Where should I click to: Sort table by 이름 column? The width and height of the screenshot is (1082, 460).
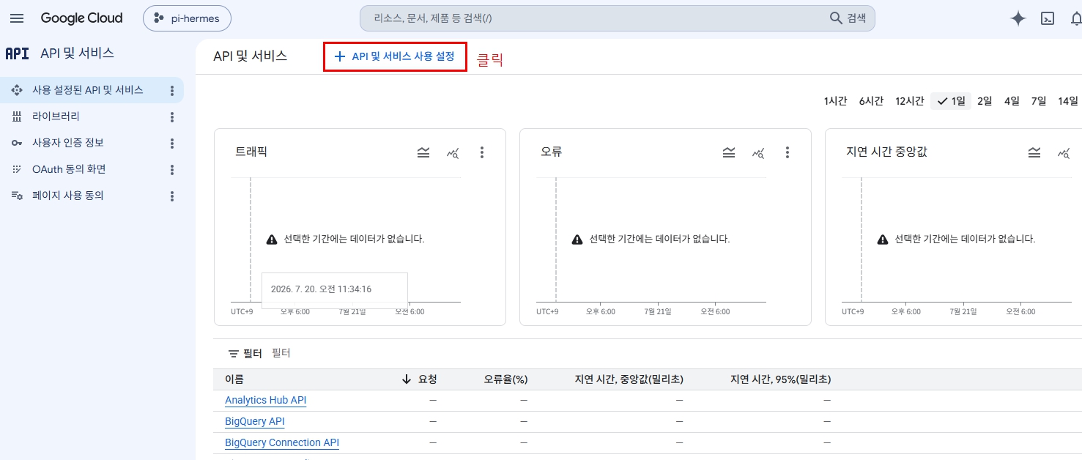click(234, 379)
